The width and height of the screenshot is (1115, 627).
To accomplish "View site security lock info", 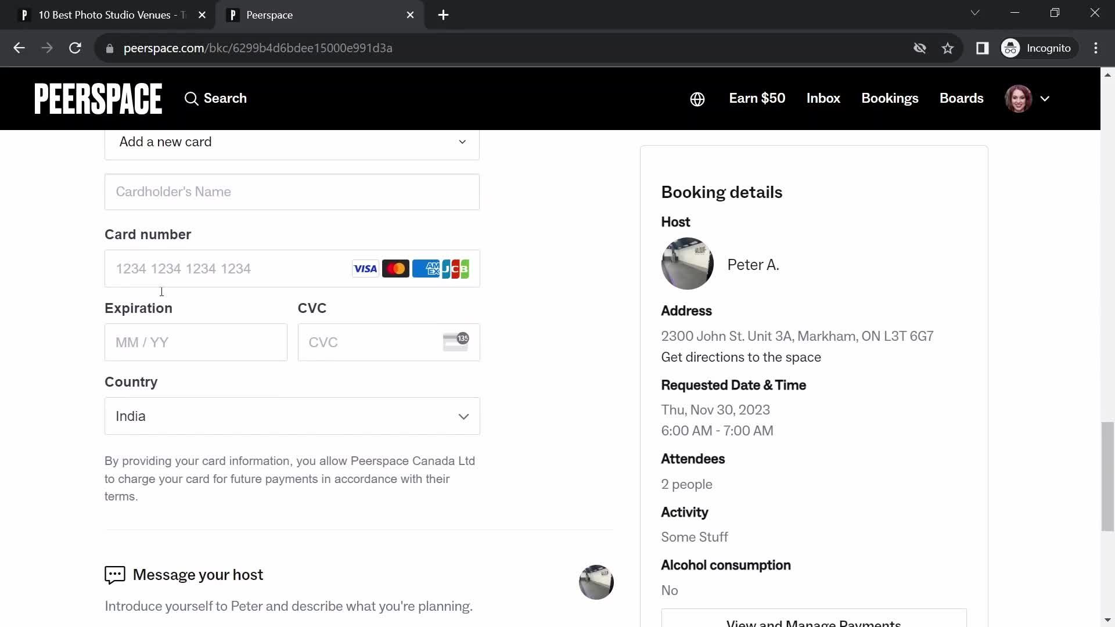I will coord(109,49).
